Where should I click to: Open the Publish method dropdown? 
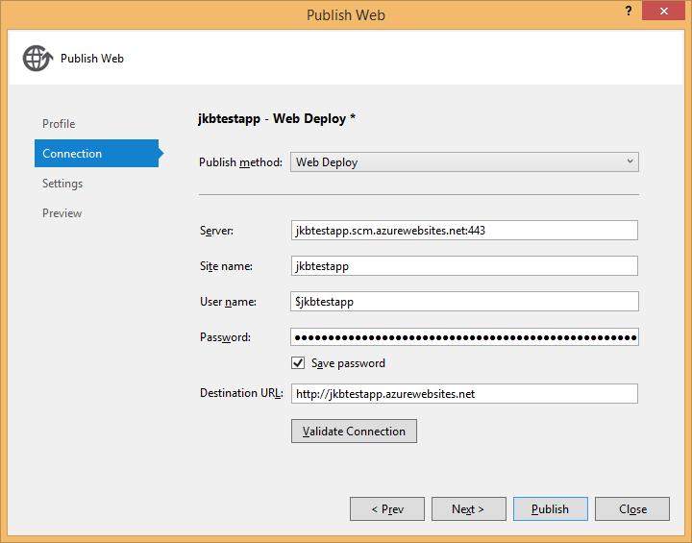pos(464,162)
